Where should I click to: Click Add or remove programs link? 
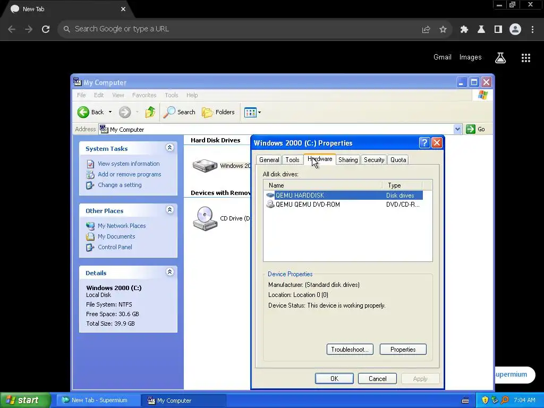tap(129, 174)
